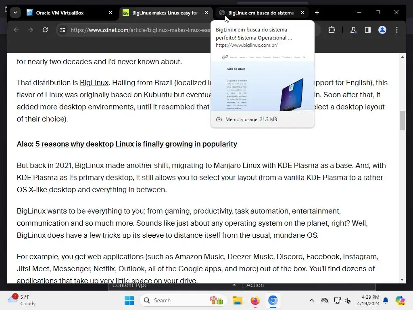Go forward to the next page
The height and width of the screenshot is (310, 413).
(31, 30)
